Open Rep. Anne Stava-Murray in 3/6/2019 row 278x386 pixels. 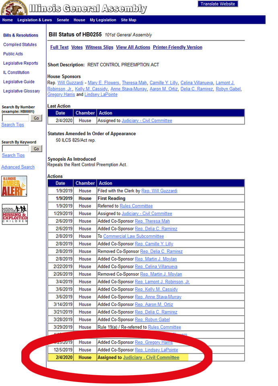point(158,297)
